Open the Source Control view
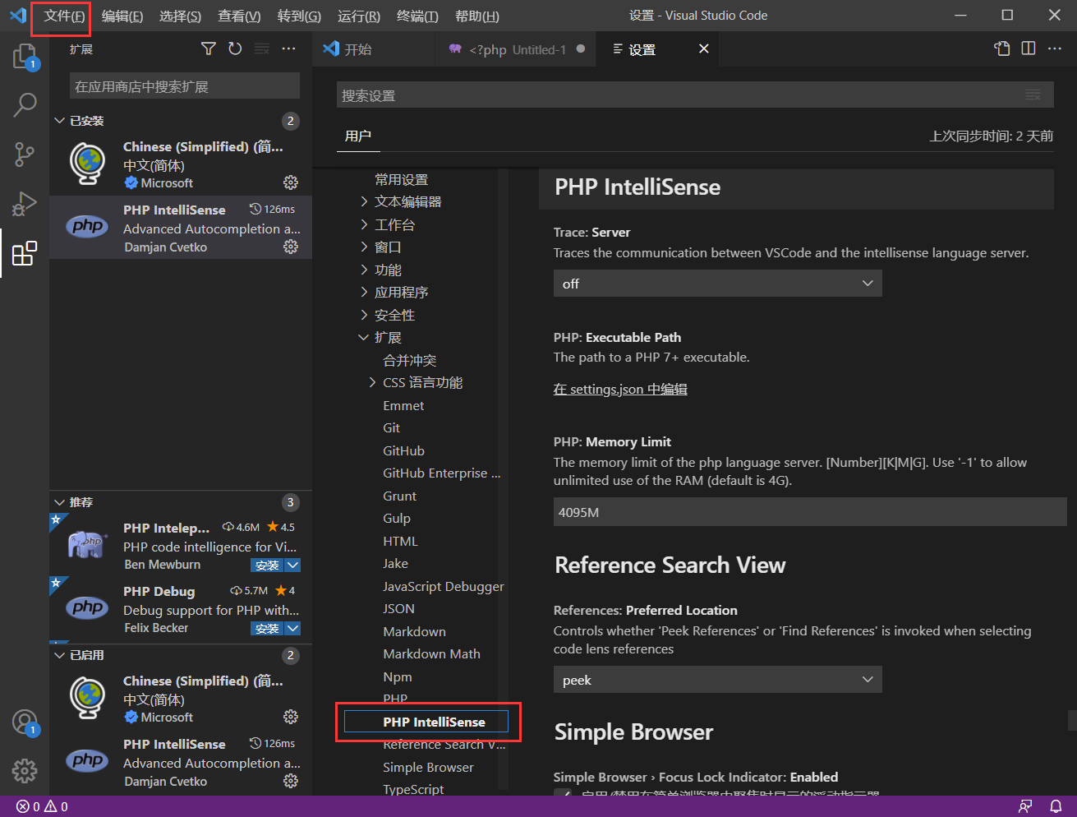The image size is (1077, 817). (25, 154)
